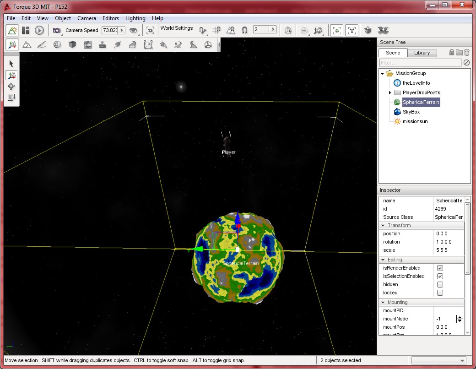476x369 pixels.
Task: Open the Decal Road Editor icon
Action: click(193, 45)
